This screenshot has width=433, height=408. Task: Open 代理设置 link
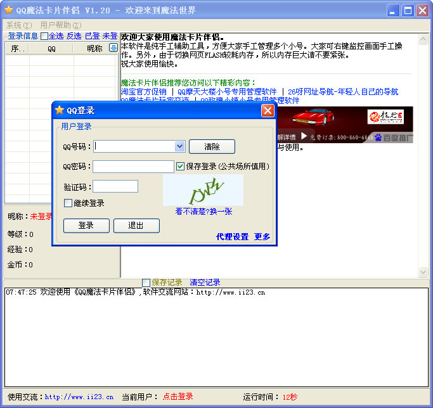232,236
